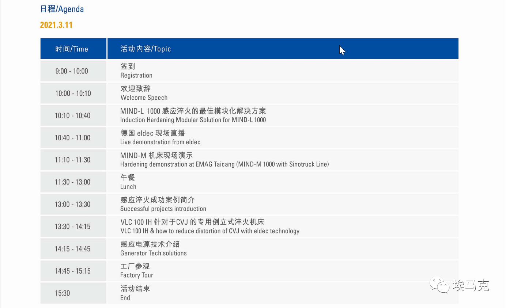The width and height of the screenshot is (506, 308).
Task: Click 'Successful projects introduction' text
Action: tap(163, 209)
